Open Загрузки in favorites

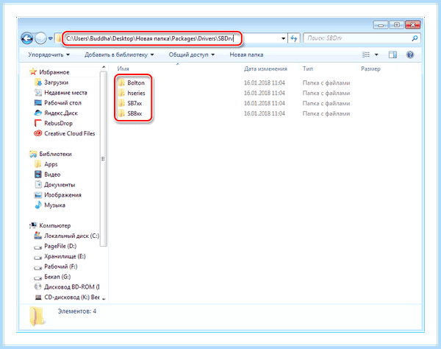tap(56, 82)
